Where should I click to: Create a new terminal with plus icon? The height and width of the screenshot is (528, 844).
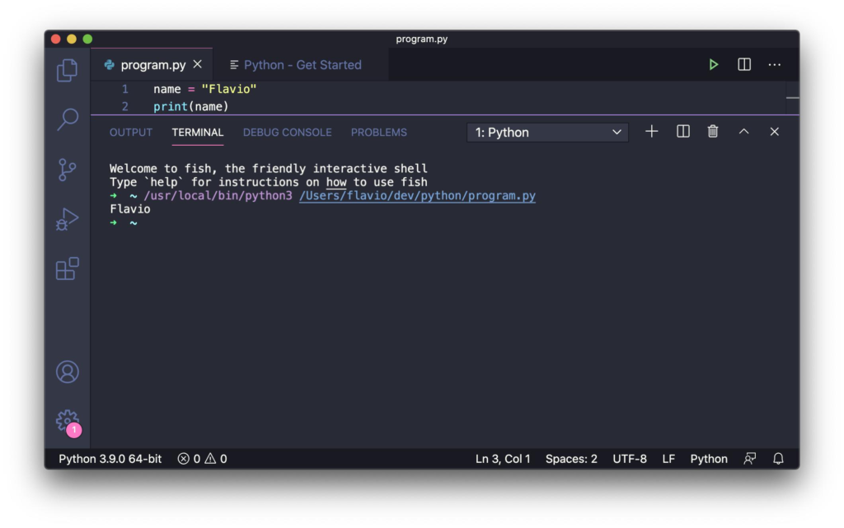coord(651,132)
